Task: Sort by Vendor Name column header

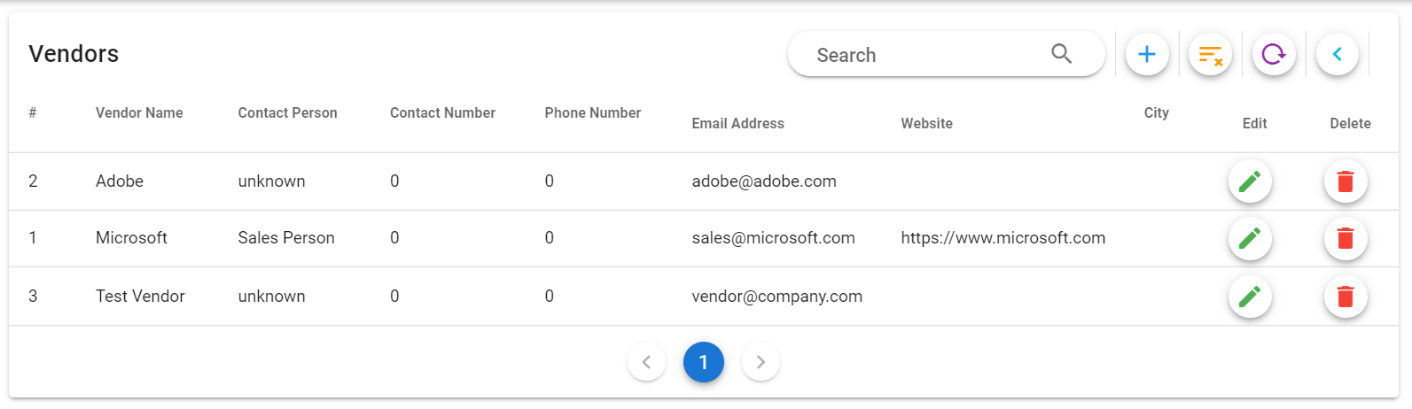Action: point(139,113)
